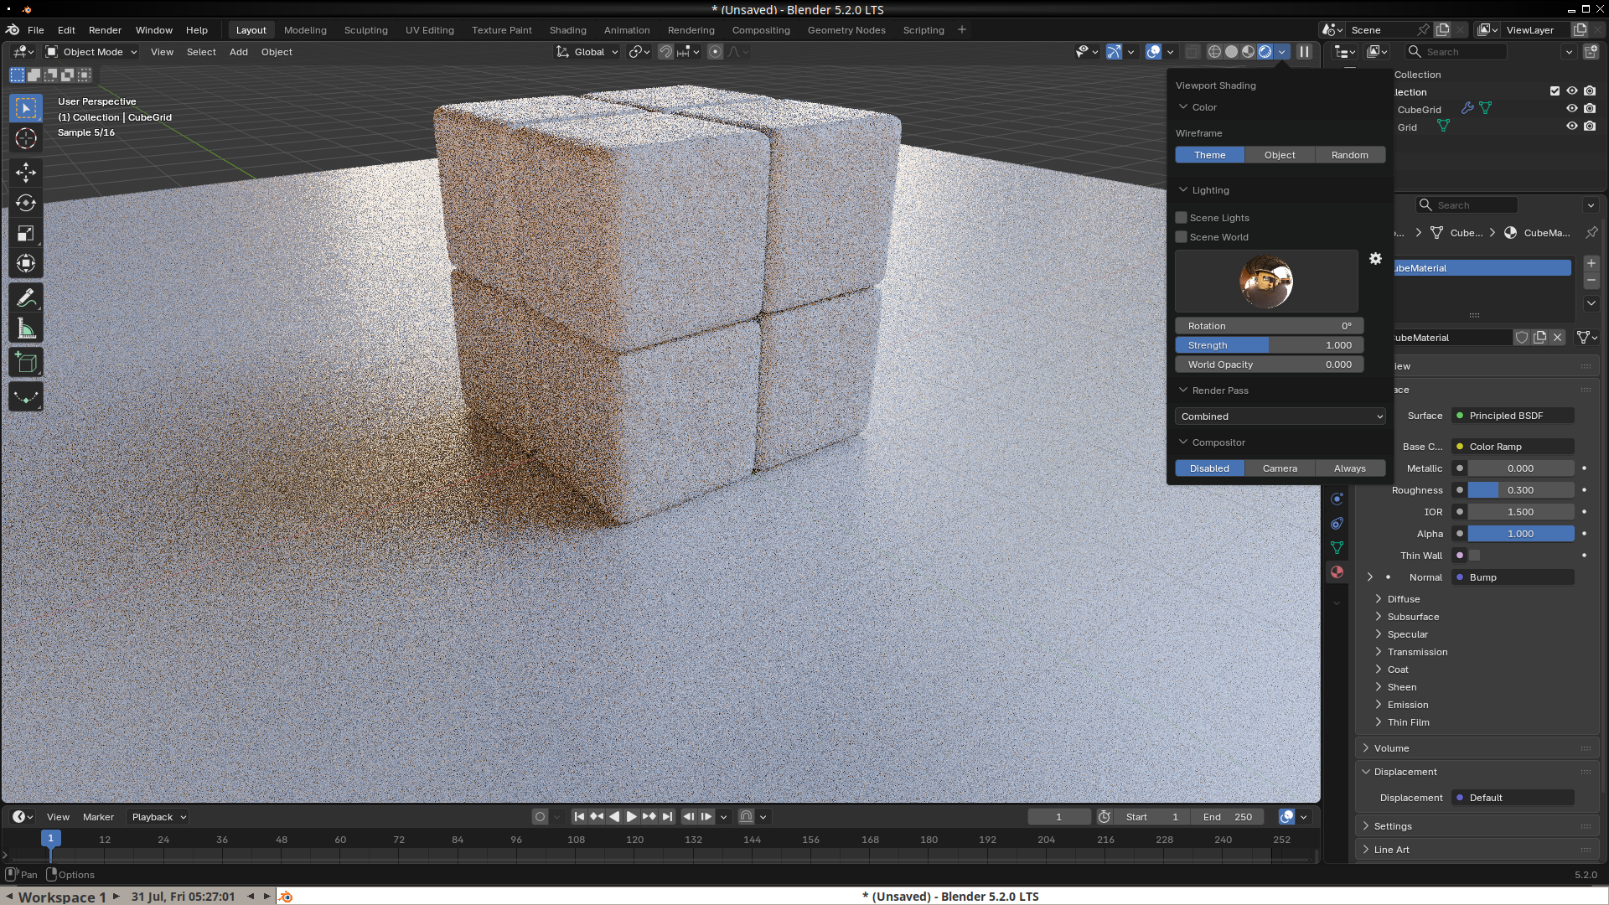This screenshot has height=905, width=1609.
Task: Activate the 3D Cursor tool
Action: pos(26,138)
